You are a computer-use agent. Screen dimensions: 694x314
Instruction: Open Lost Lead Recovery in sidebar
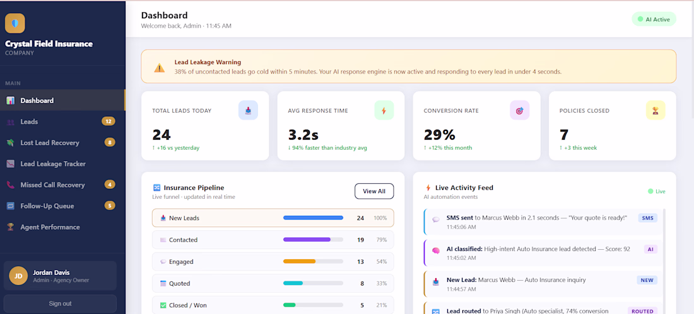pos(62,143)
